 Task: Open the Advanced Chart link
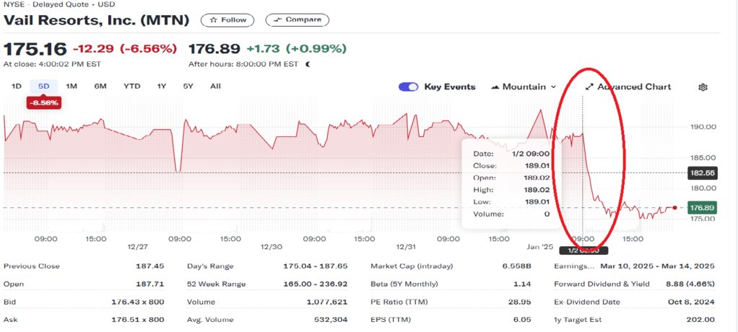628,87
